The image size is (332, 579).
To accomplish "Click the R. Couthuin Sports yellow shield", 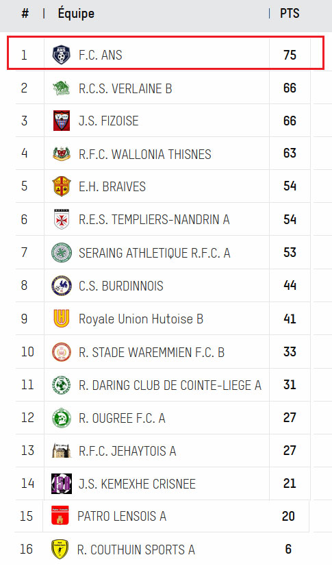I will tap(60, 549).
